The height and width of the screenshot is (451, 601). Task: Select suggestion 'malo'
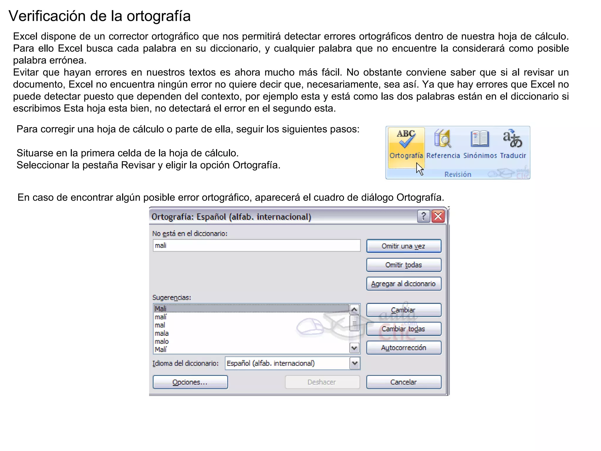pyautogui.click(x=251, y=341)
